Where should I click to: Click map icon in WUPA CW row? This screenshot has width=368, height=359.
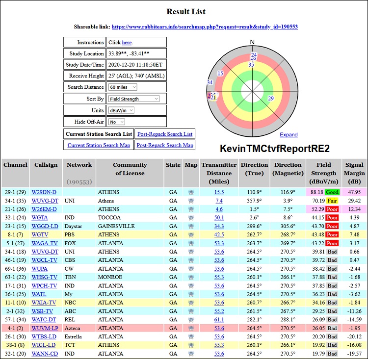(x=191, y=269)
